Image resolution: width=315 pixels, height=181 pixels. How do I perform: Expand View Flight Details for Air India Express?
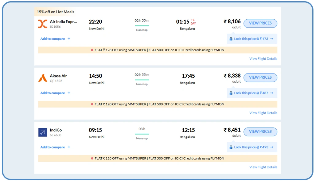pyautogui.click(x=263, y=59)
